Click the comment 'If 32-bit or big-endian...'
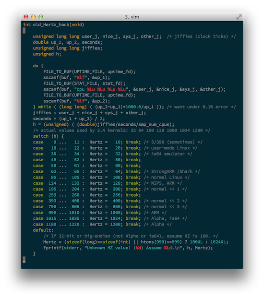 (x=131, y=237)
